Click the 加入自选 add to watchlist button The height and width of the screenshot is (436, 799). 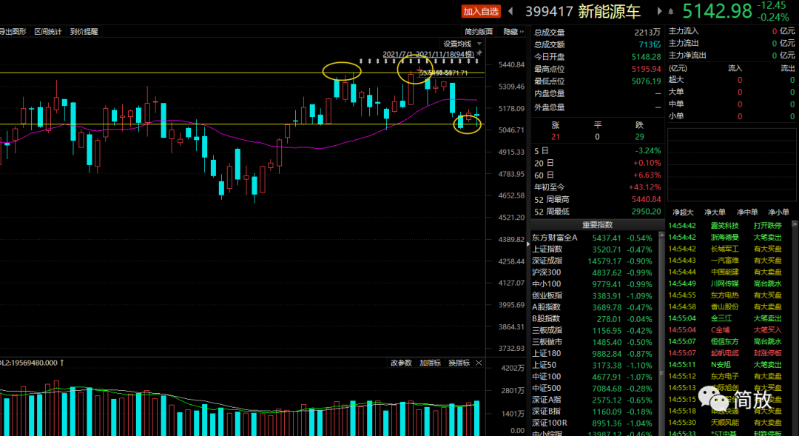pos(481,11)
